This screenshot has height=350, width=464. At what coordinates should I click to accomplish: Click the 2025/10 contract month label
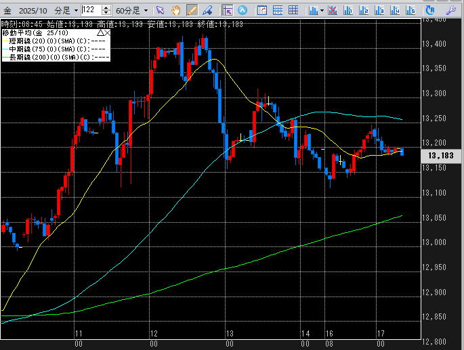pos(33,11)
